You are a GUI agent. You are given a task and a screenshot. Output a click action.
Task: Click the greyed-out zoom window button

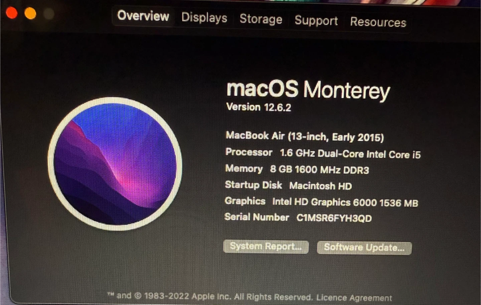coord(49,14)
